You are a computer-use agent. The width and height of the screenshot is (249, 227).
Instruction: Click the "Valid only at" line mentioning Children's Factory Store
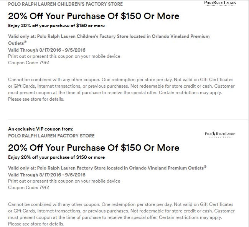(x=109, y=36)
